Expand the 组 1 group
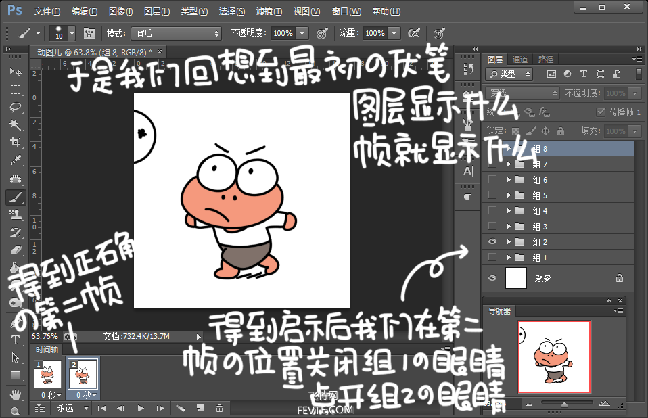 (x=509, y=258)
